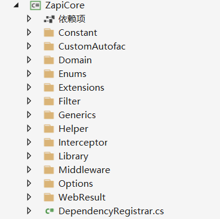Viewport: 220px width, 219px height.
Task: Select the Filter folder label
Action: click(x=69, y=101)
